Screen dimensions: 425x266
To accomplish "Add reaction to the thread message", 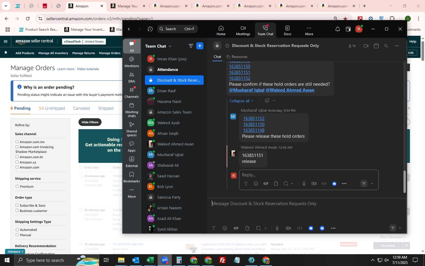I will (x=267, y=100).
